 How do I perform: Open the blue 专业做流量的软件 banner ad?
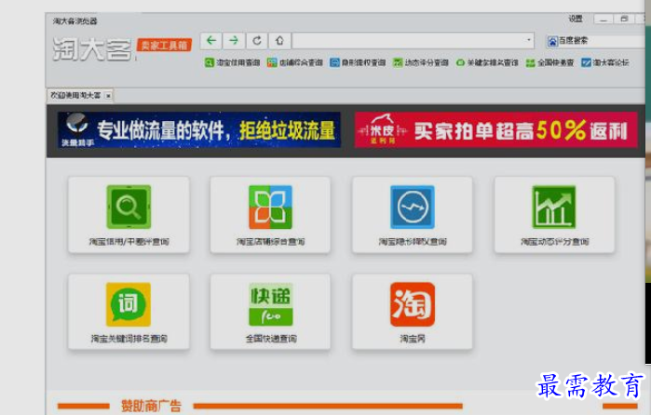pyautogui.click(x=199, y=130)
